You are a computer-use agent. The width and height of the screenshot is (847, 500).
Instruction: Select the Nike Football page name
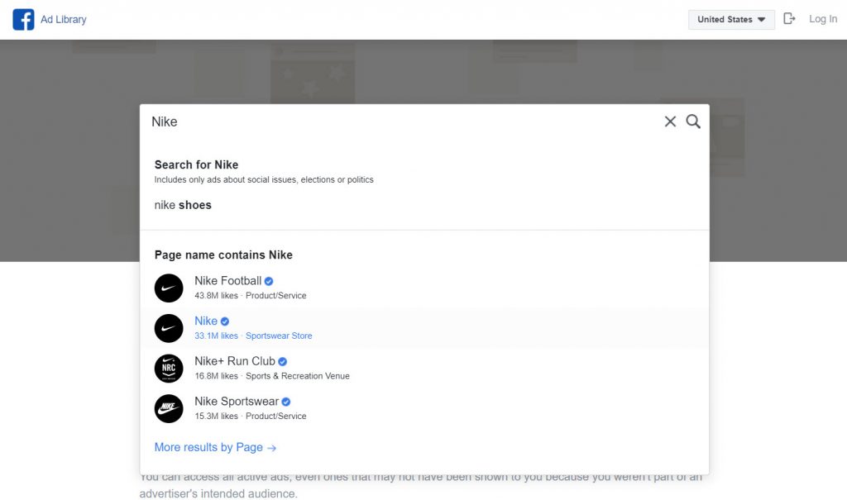tap(227, 281)
